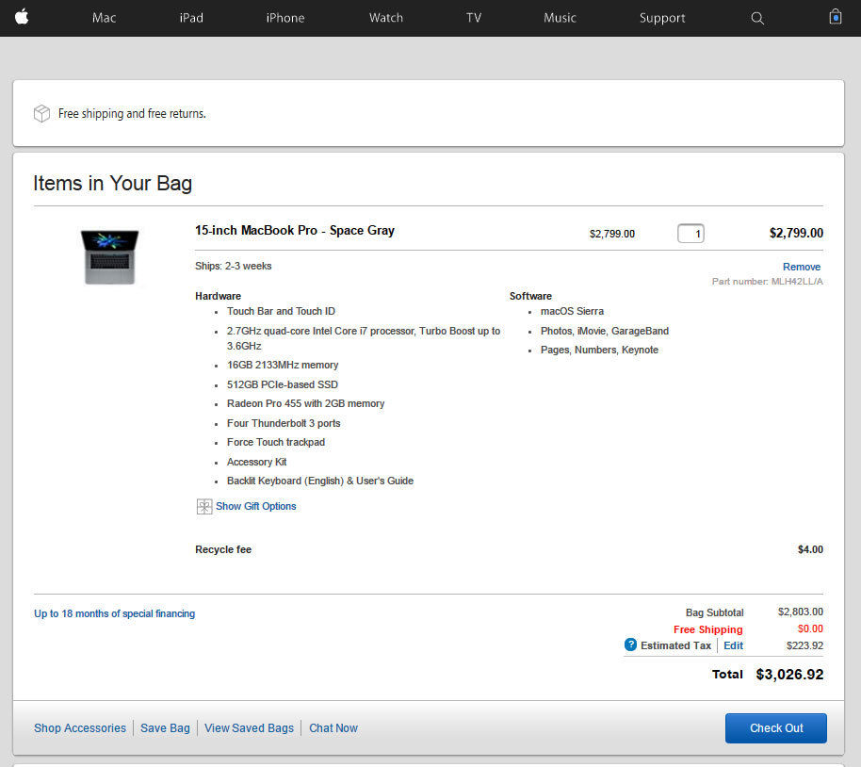Viewport: 861px width, 767px height.
Task: Click the Photos, iMovie, GarageBand item
Action: [605, 331]
